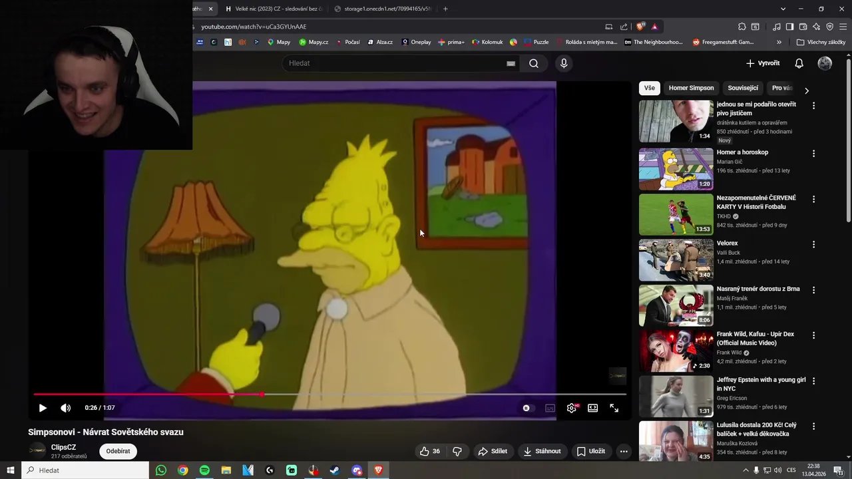Switch to the Velké nic (2023) tab
Viewport: 852px width, 479px height.
274,9
